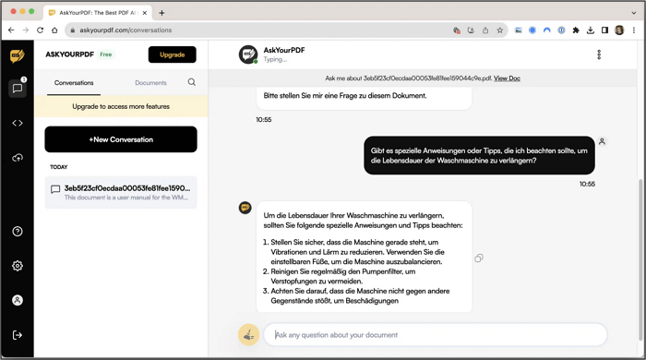Bookmark the page with the star icon

tap(500, 30)
